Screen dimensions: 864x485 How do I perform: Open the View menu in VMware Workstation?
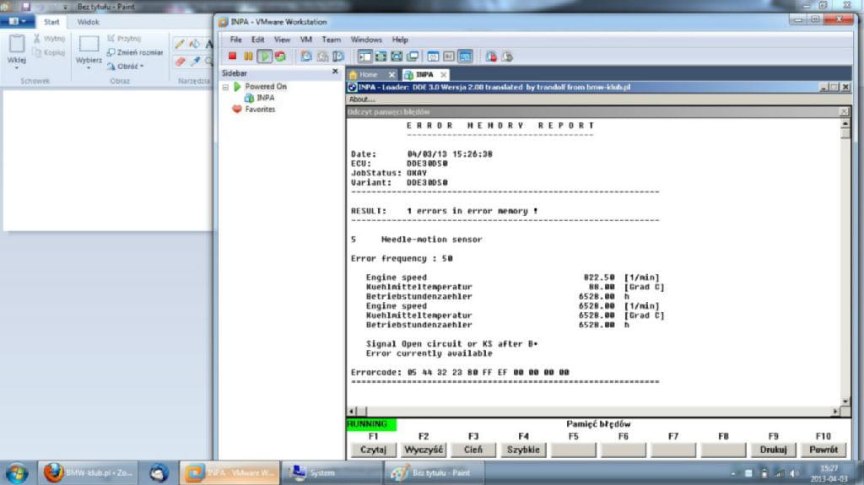coord(282,40)
